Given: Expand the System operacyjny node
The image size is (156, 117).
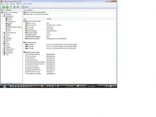Looking at the screenshot, I should (x=2, y=33).
